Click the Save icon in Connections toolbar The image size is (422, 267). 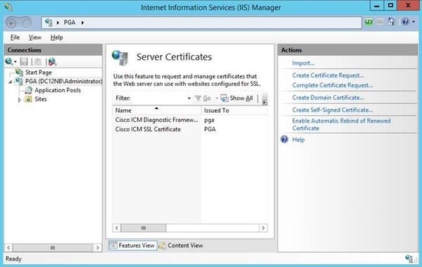click(24, 61)
